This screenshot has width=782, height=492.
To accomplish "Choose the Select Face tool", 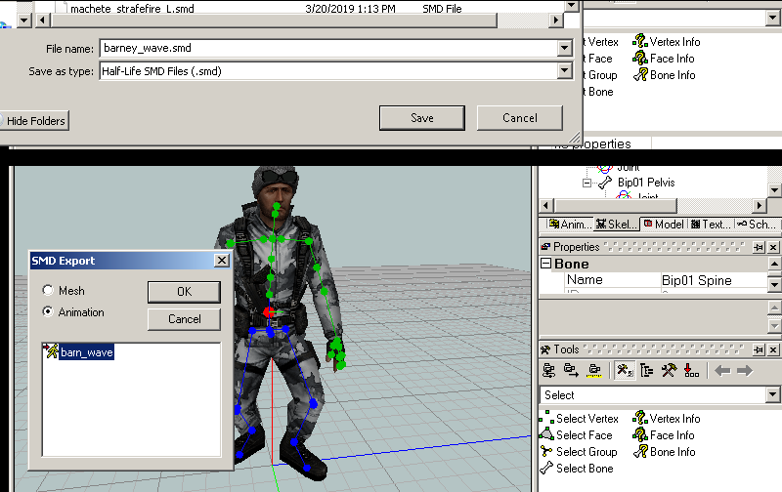I will pyautogui.click(x=577, y=435).
